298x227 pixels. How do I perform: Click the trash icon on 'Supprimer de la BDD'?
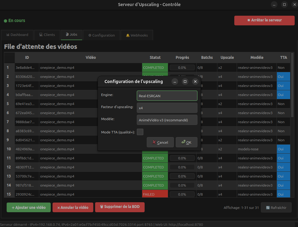click(x=101, y=207)
